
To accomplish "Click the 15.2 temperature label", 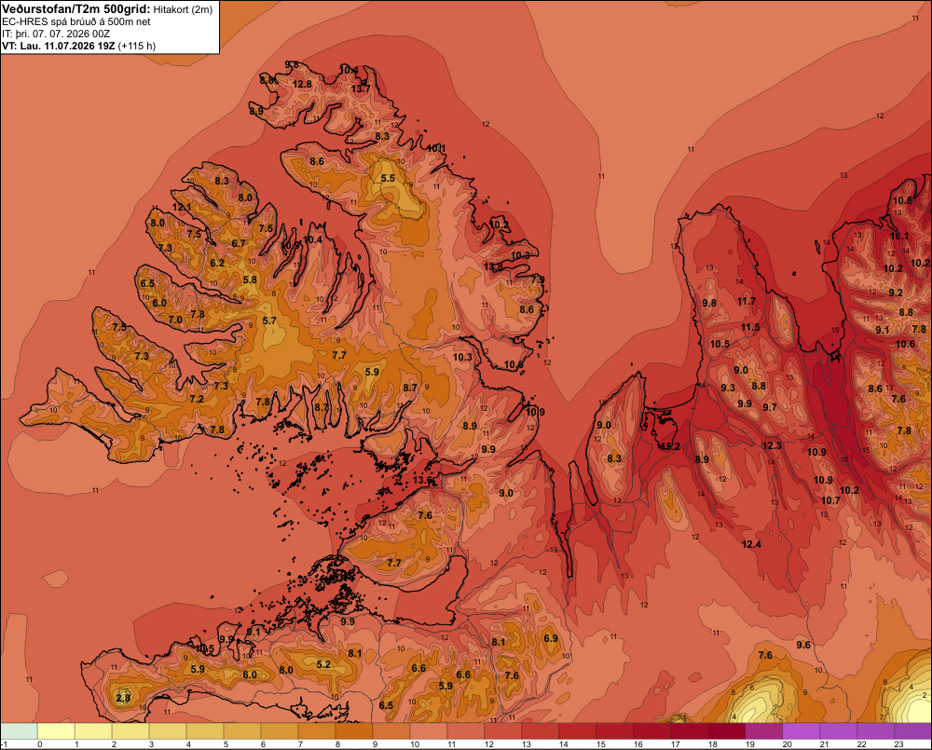I will 670,446.
